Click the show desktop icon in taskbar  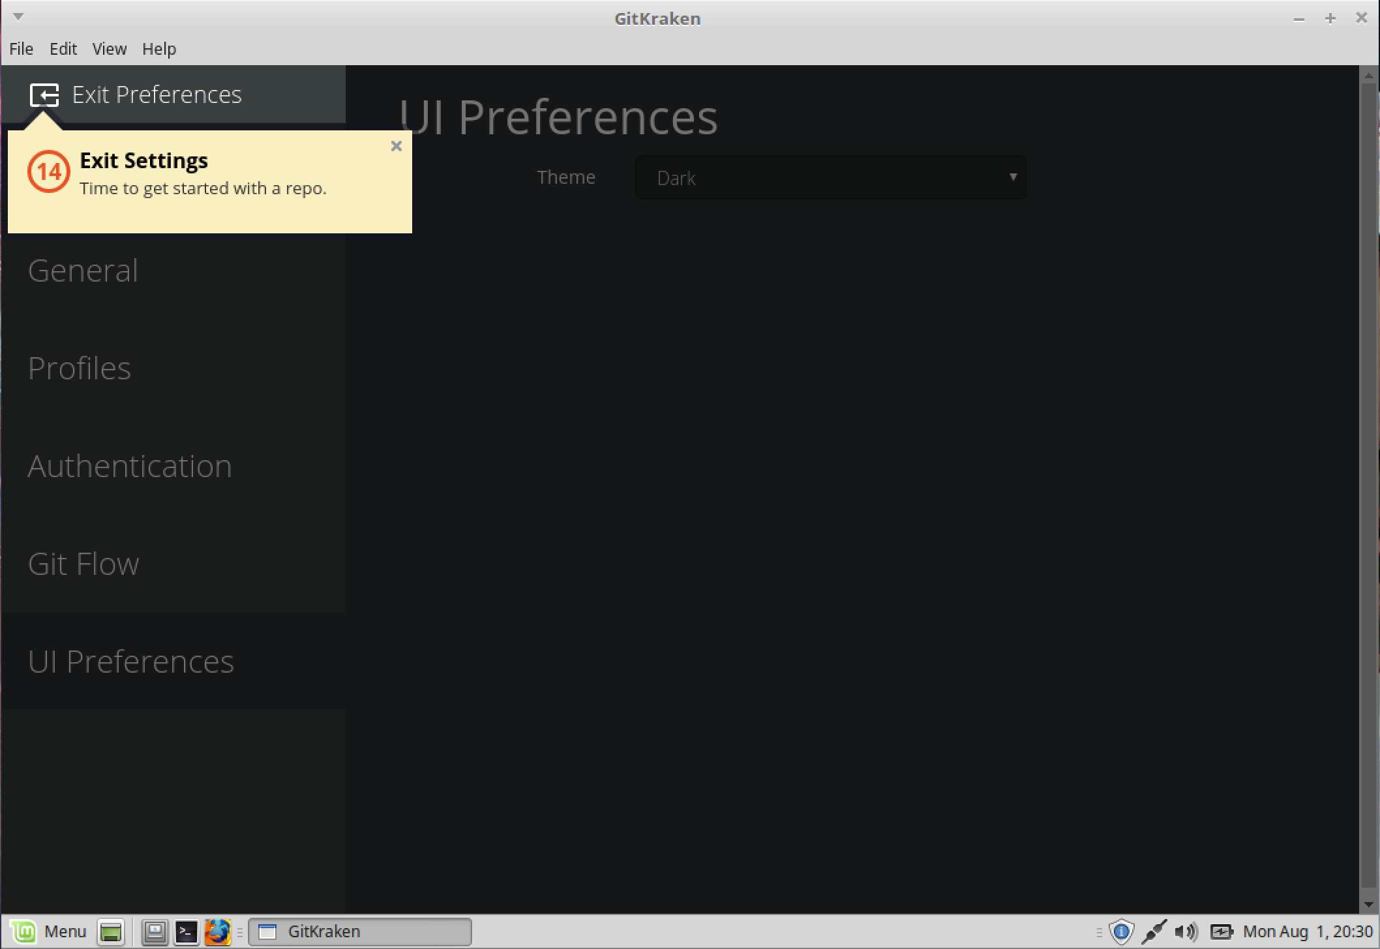[111, 932]
